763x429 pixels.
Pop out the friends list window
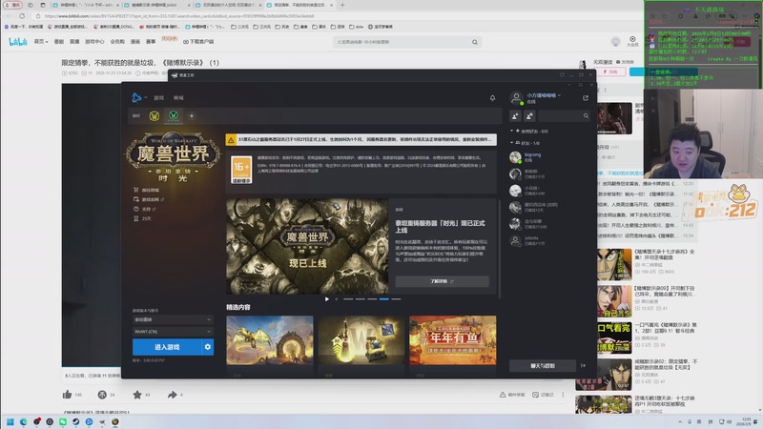pos(586,98)
